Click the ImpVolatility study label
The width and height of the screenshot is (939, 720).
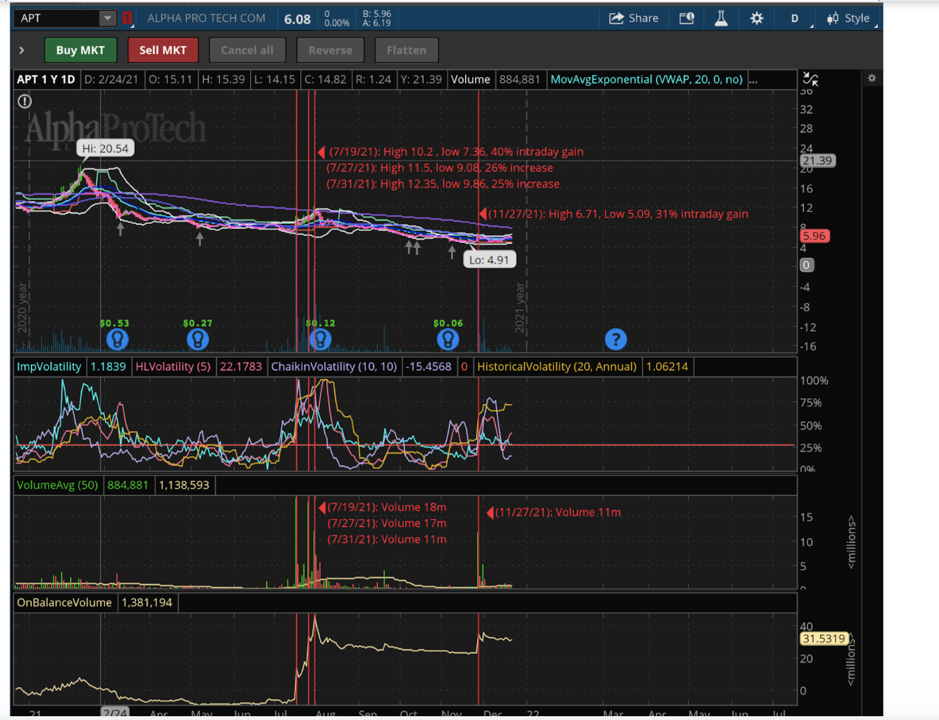(49, 366)
